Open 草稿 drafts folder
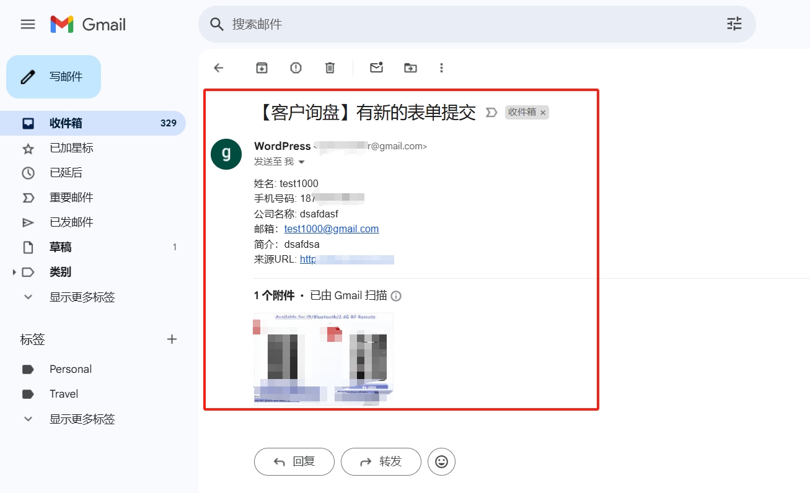 [93, 247]
